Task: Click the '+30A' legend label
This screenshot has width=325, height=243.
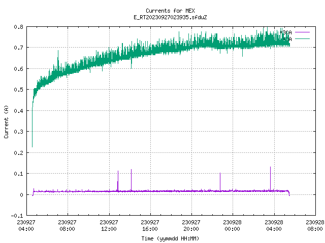Action: pos(285,32)
